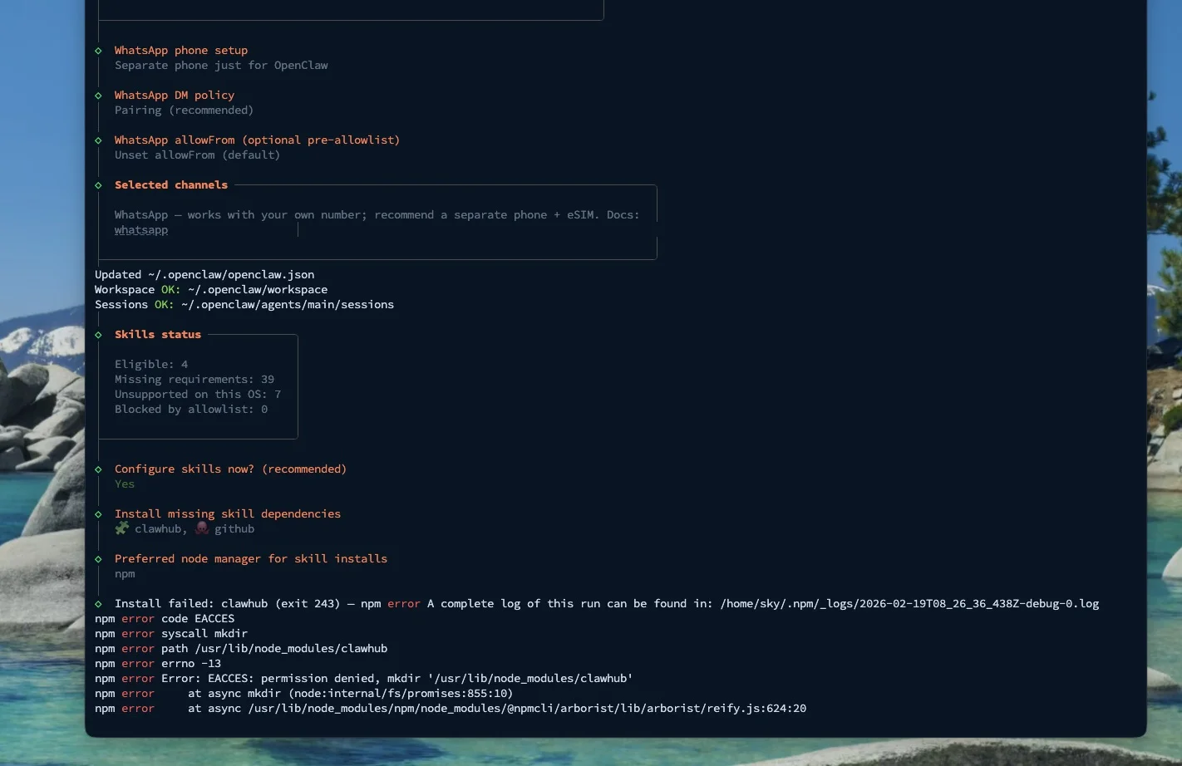The height and width of the screenshot is (766, 1182).
Task: Click 'Unsupported on this OS: 7' line
Action: click(x=198, y=395)
